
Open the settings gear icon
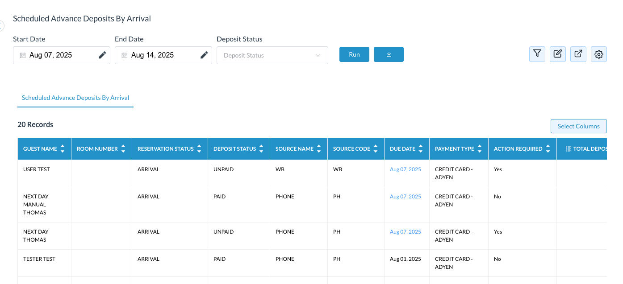coord(599,54)
